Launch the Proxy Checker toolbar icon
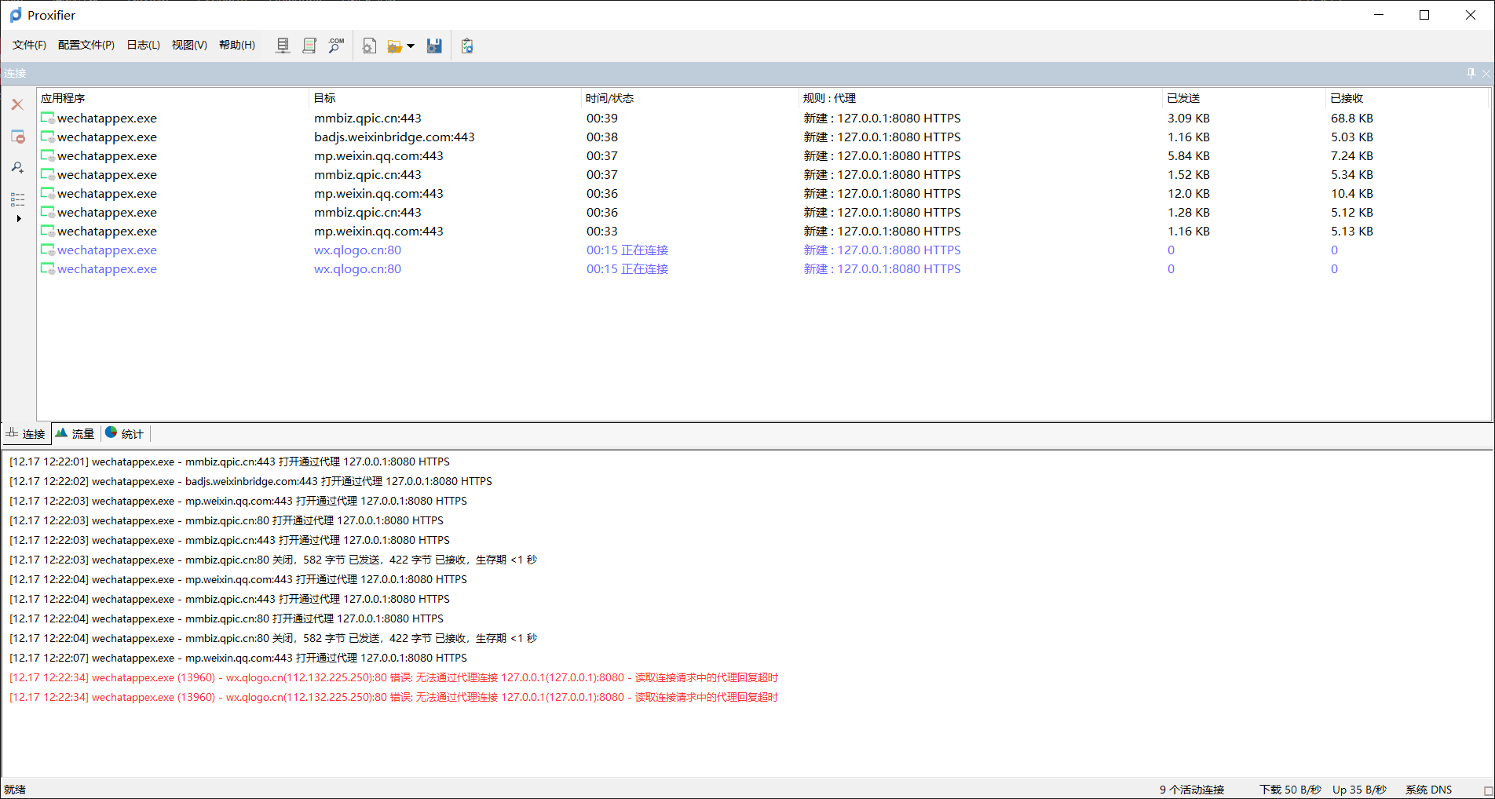This screenshot has width=1495, height=799. [x=467, y=46]
